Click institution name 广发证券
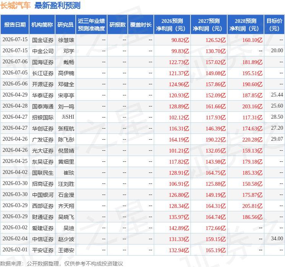This screenshot has width=285, height=267. (43, 140)
